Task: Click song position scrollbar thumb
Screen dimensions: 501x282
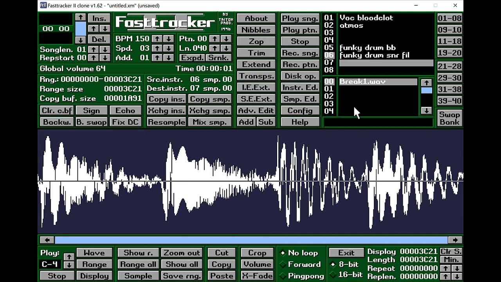Action: click(x=80, y=29)
